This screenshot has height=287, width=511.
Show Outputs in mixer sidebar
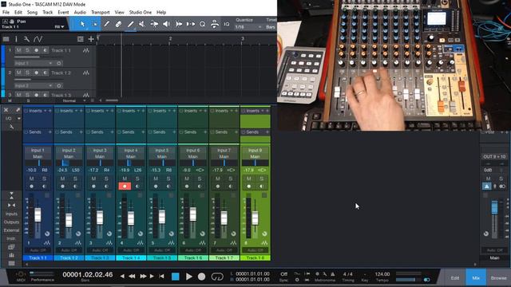point(11,222)
